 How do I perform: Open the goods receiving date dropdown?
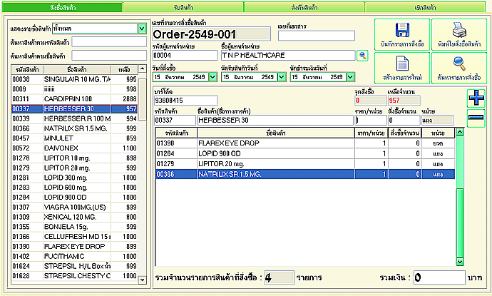tap(282, 77)
